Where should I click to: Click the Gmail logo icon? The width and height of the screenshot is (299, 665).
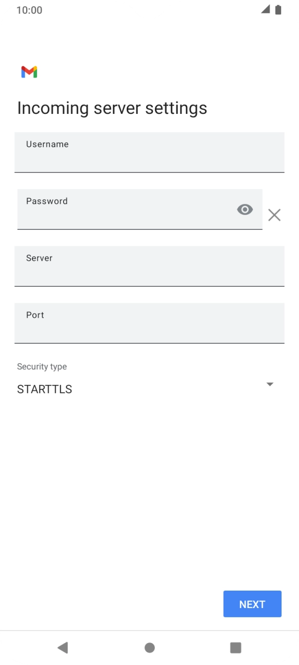tap(29, 72)
